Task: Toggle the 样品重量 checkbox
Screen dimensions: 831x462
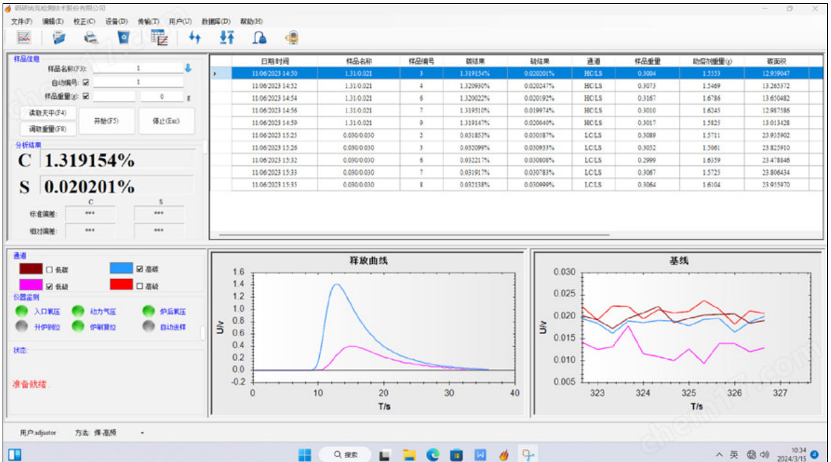Action: click(86, 96)
